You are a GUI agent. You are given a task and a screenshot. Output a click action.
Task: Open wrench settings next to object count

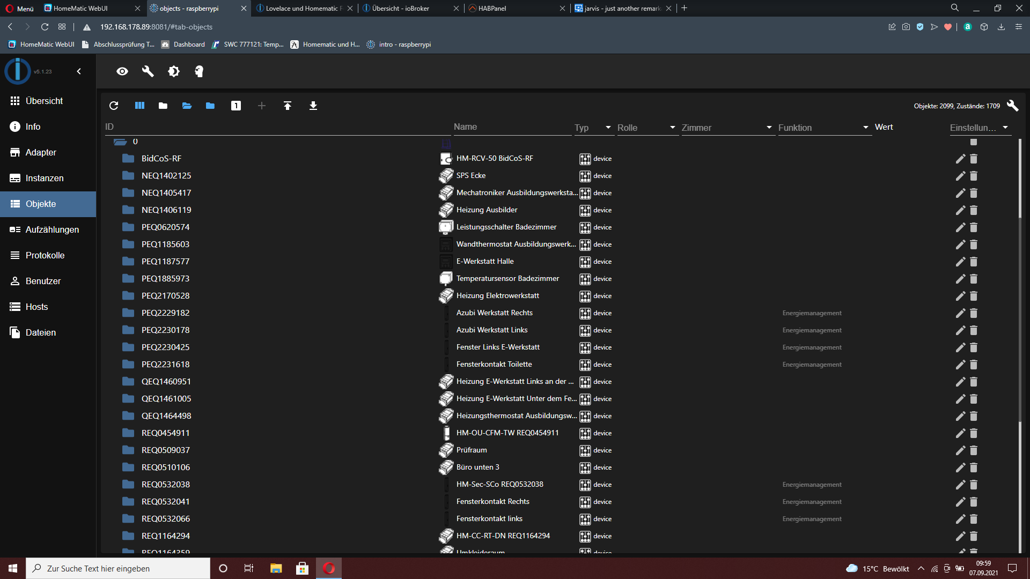1012,106
